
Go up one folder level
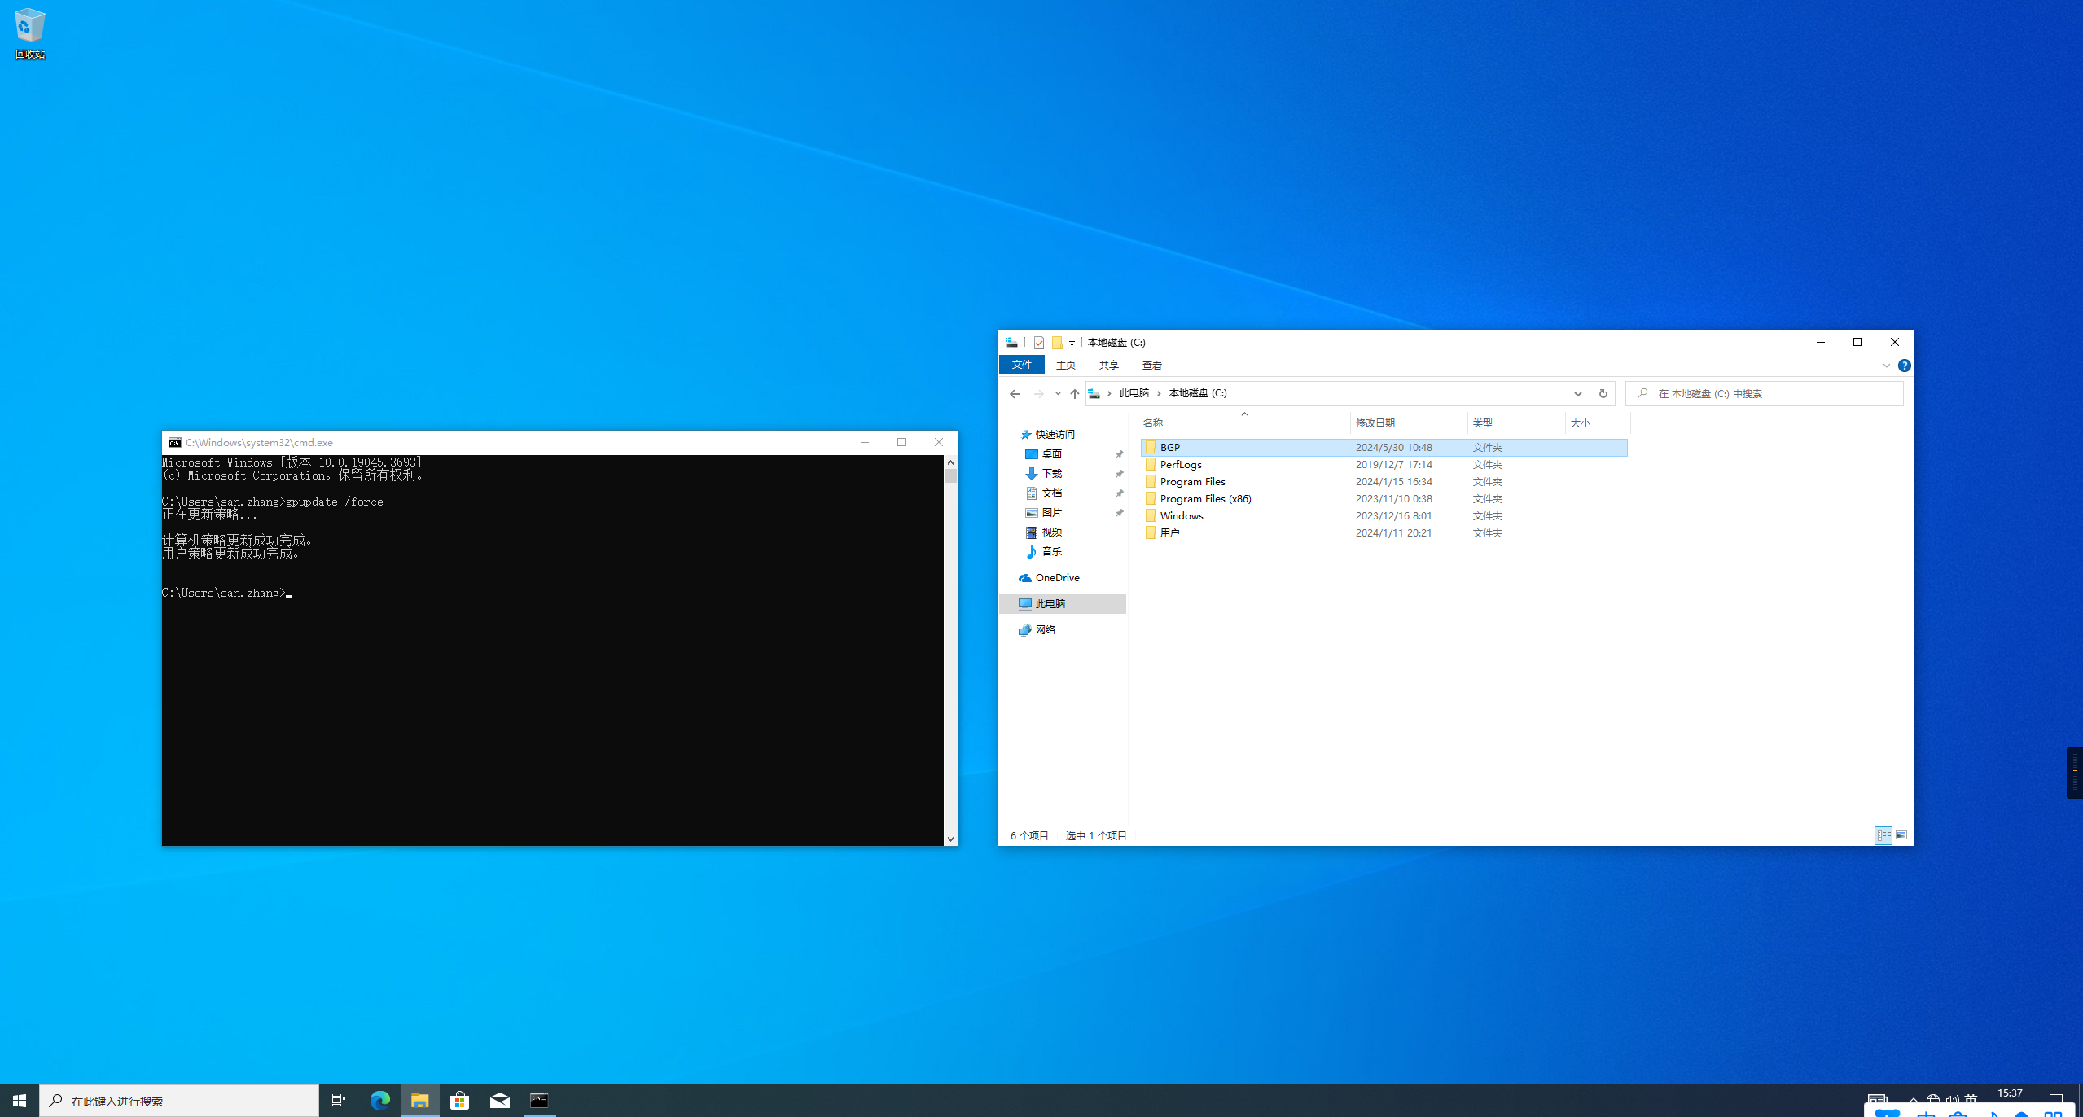1074,394
